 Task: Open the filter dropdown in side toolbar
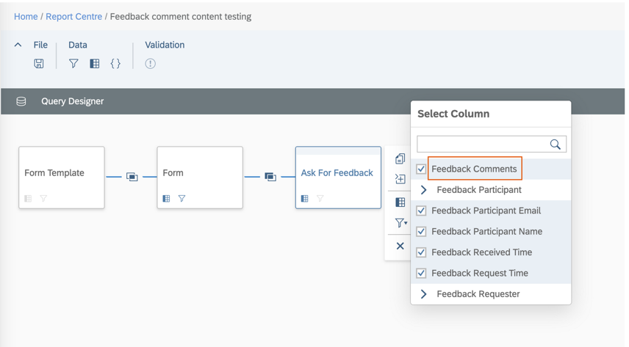[x=400, y=223]
